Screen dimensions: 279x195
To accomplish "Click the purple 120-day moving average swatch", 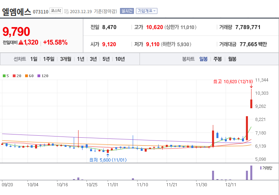I will tap(39, 76).
